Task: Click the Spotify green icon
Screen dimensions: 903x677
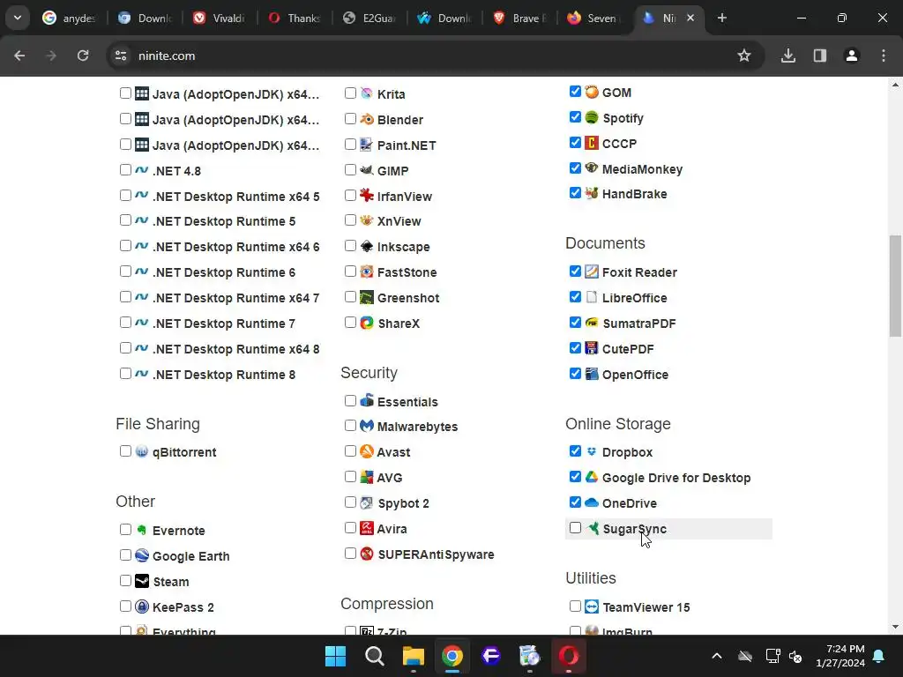Action: [x=592, y=117]
